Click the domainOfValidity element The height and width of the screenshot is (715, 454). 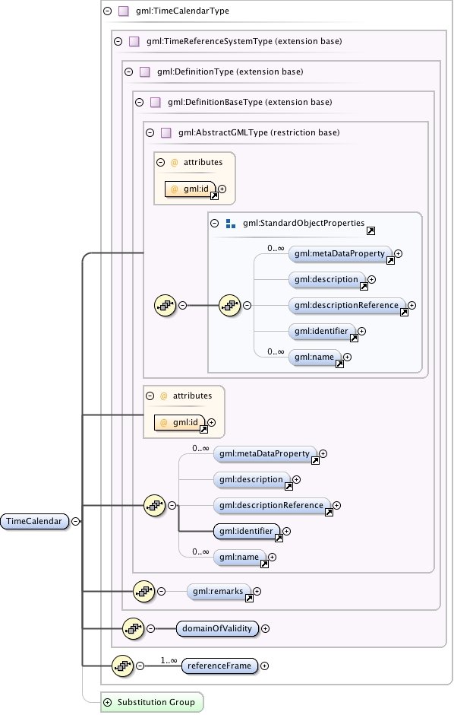(x=217, y=628)
